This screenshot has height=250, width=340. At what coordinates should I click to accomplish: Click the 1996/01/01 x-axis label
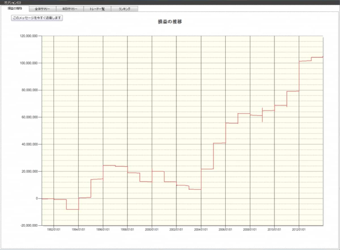click(103, 230)
